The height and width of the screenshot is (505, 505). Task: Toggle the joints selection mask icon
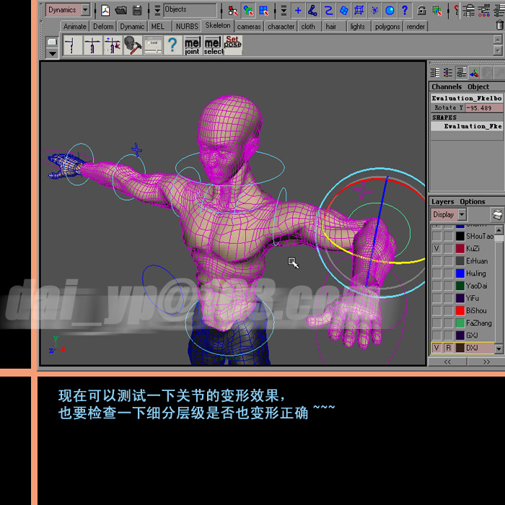coord(312,10)
